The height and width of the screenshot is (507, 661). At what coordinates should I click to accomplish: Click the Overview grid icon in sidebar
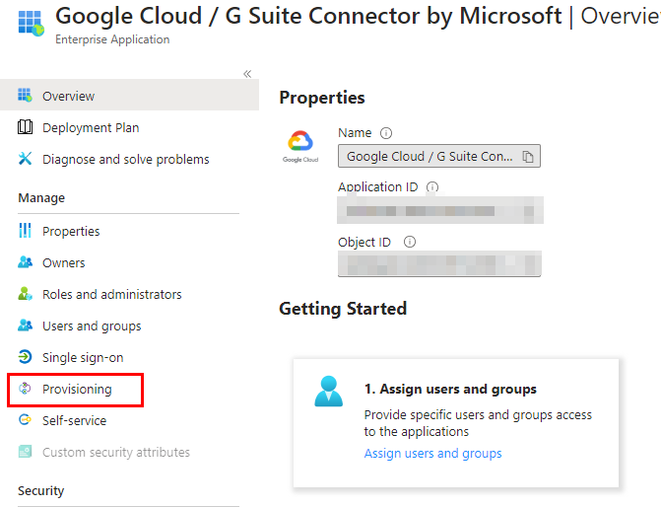(x=25, y=96)
